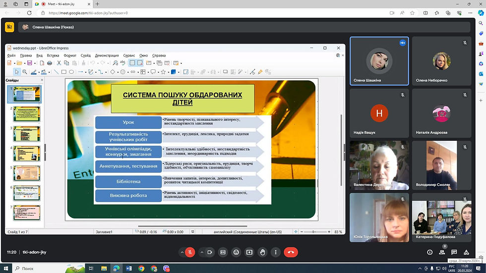Open dropdown arrow next to New icon
This screenshot has height=273, width=486.
tap(14, 63)
